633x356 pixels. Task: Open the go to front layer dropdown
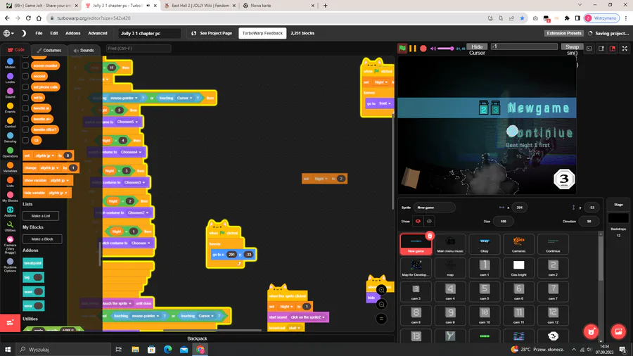(385, 103)
